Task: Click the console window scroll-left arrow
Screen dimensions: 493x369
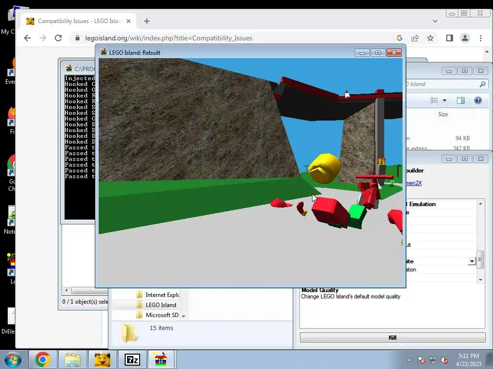Action: [66, 290]
